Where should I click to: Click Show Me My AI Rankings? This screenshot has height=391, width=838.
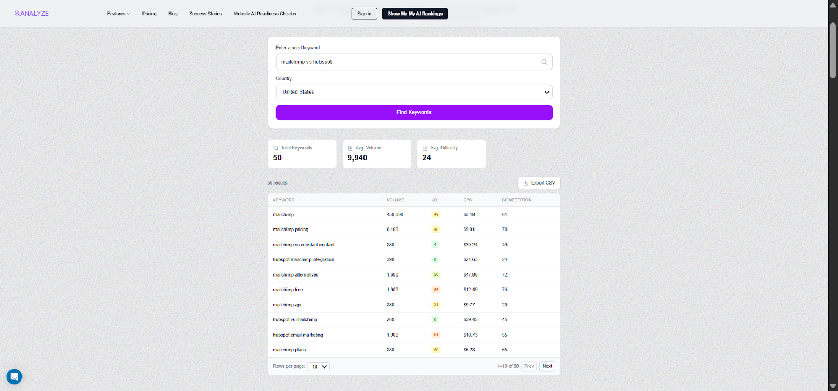click(415, 14)
